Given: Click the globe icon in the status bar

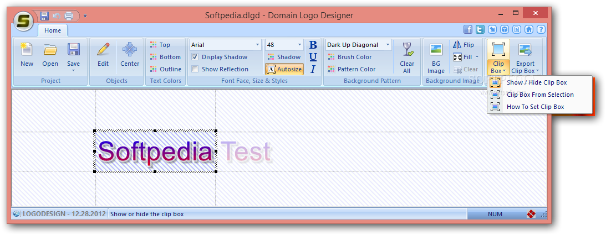Looking at the screenshot, I should click(16, 214).
